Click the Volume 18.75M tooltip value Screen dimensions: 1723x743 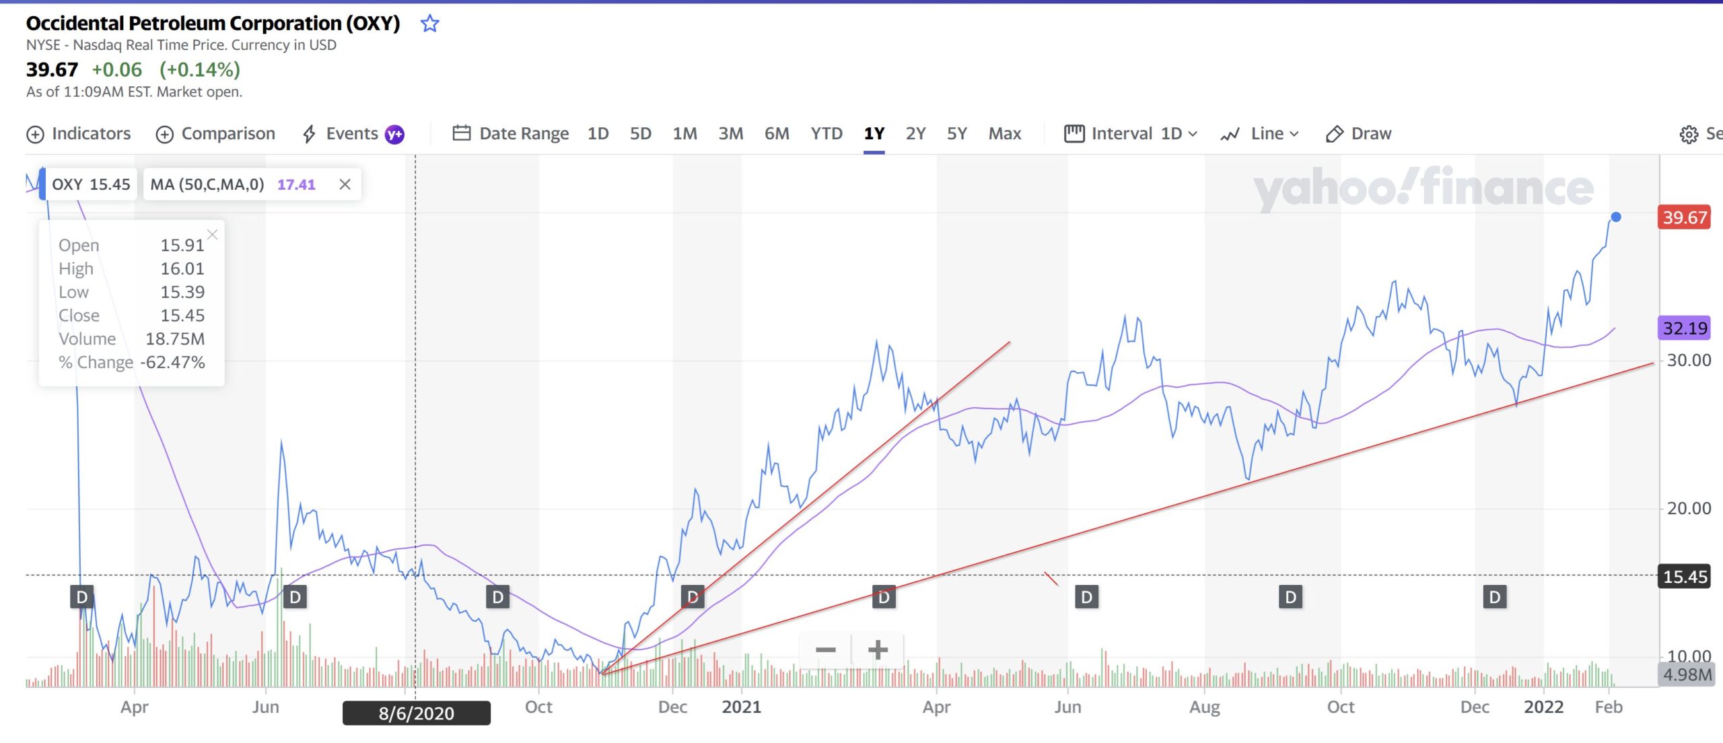click(175, 339)
